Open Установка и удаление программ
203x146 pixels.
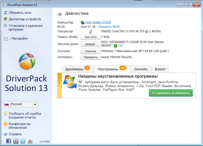pyautogui.click(x=25, y=28)
